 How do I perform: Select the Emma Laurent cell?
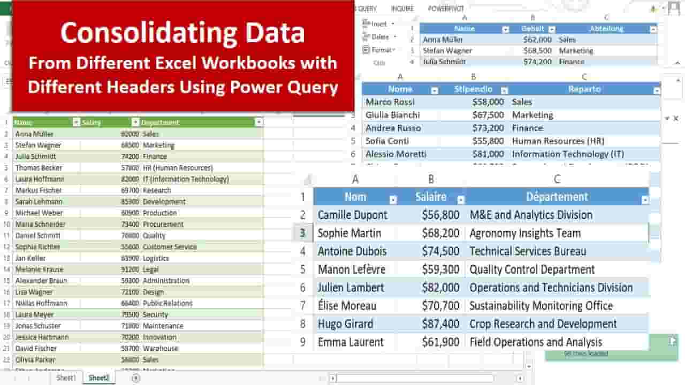(x=355, y=342)
